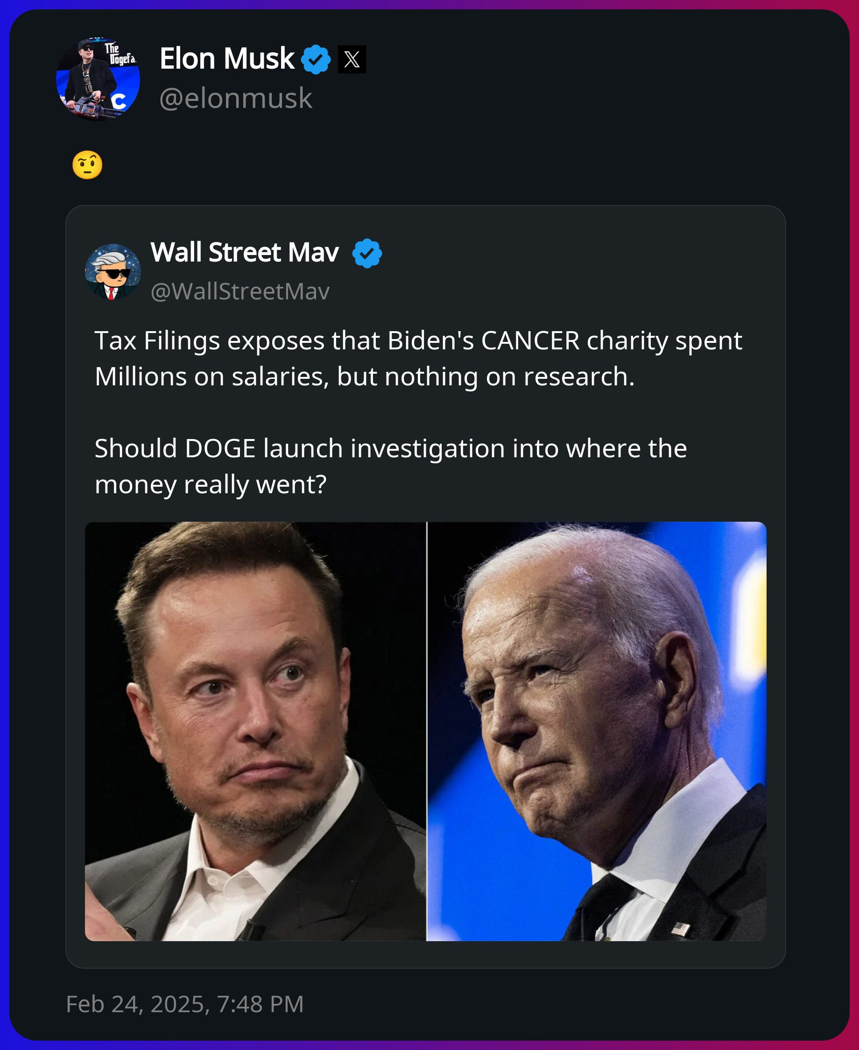Open the Elon Musk display name
This screenshot has width=859, height=1050.
pos(226,59)
